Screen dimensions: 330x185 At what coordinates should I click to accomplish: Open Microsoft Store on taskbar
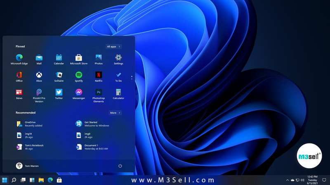[59, 180]
